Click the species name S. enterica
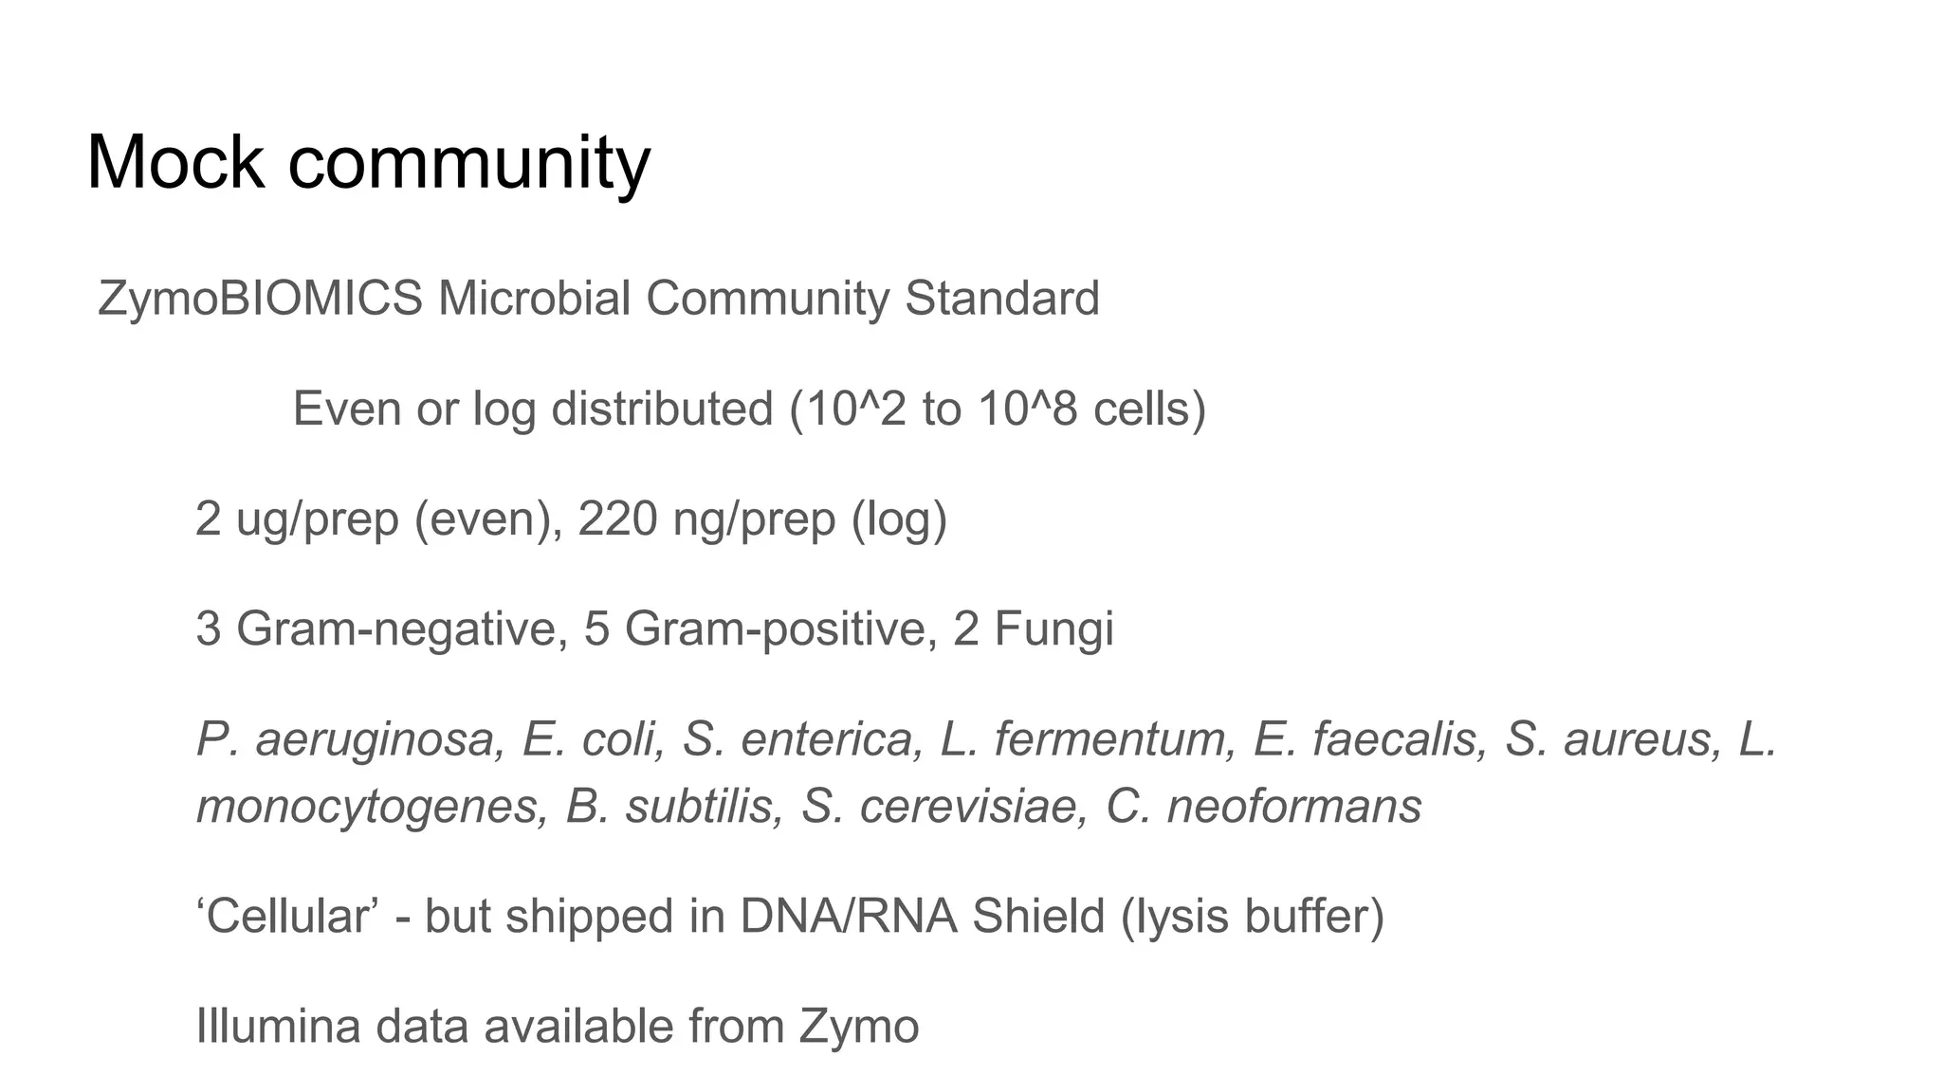 802,740
